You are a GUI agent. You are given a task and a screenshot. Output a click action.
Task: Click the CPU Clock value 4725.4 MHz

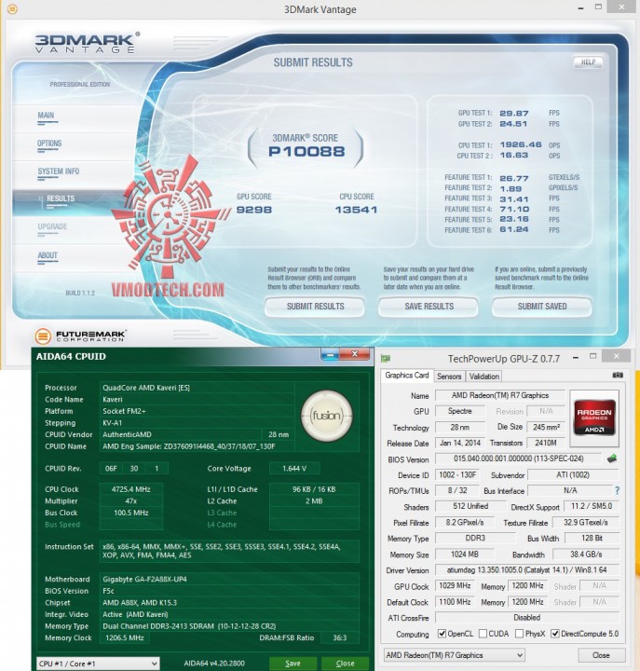[131, 489]
